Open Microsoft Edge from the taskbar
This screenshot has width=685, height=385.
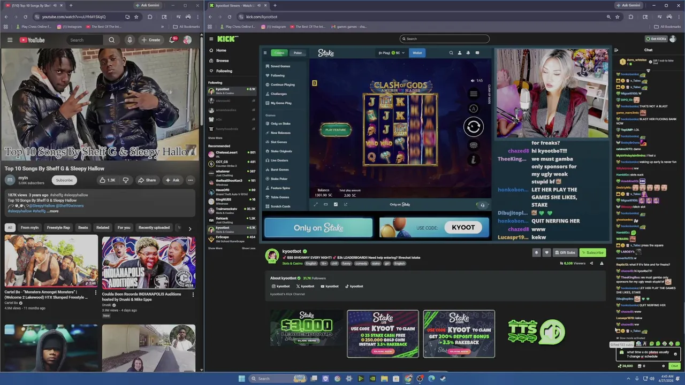pyautogui.click(x=431, y=379)
